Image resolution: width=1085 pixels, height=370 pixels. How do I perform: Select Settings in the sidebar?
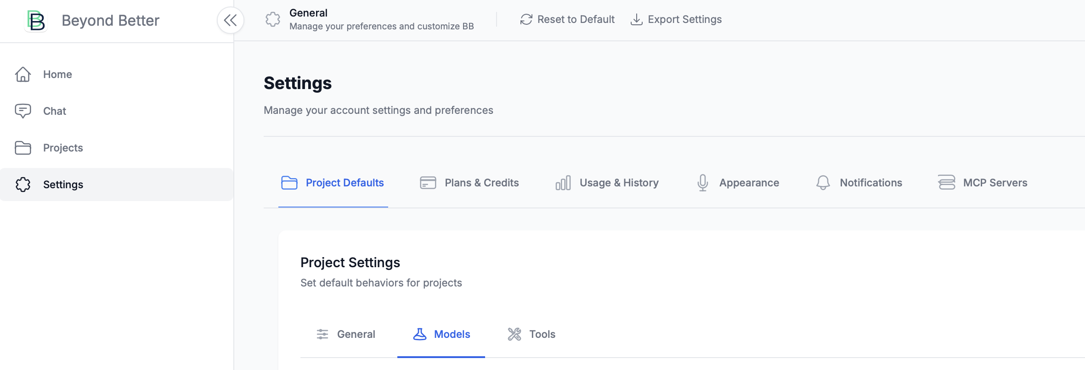[x=63, y=185]
